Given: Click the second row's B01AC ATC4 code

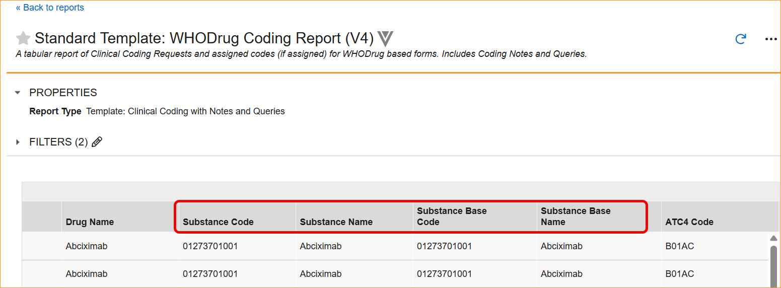Looking at the screenshot, I should [679, 274].
